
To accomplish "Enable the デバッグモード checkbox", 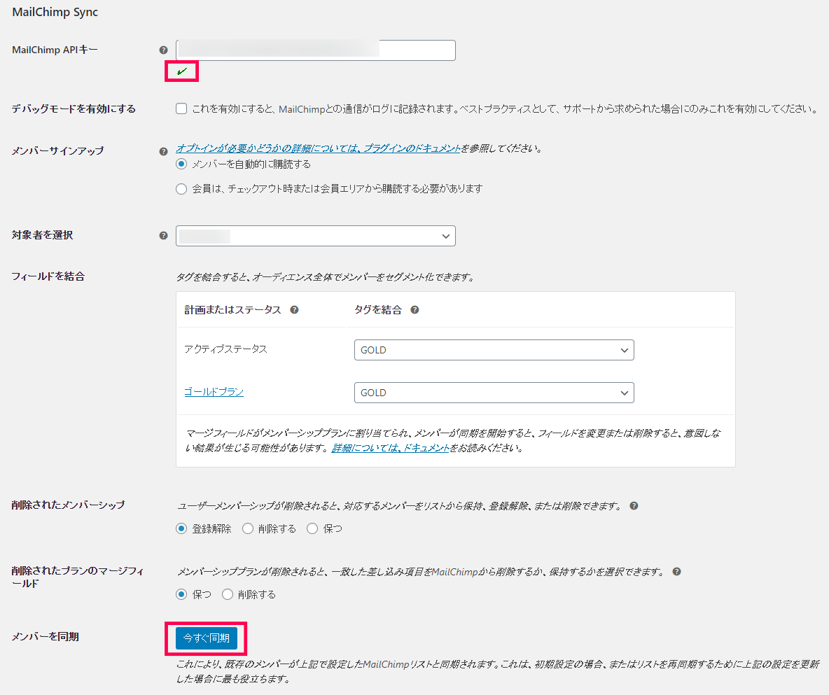I will click(181, 109).
